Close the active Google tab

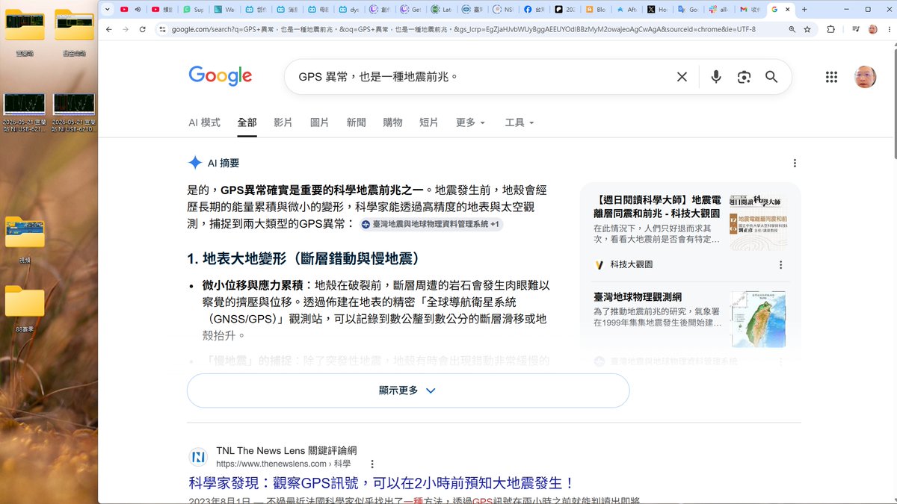pyautogui.click(x=788, y=10)
